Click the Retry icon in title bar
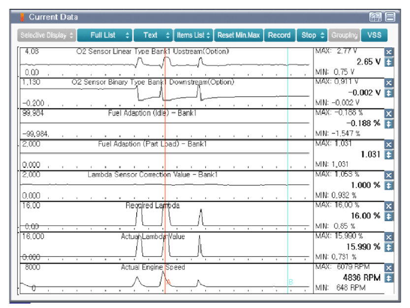Viewport: 410px width, 308px height. [x=375, y=17]
